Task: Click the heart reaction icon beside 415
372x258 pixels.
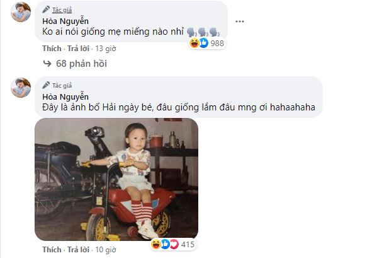Action: coord(174,244)
